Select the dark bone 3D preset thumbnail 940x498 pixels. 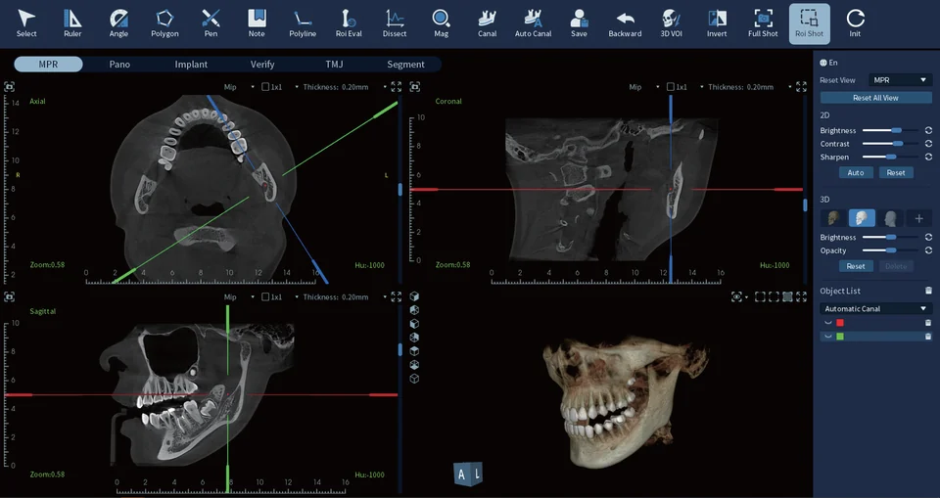pyautogui.click(x=833, y=218)
